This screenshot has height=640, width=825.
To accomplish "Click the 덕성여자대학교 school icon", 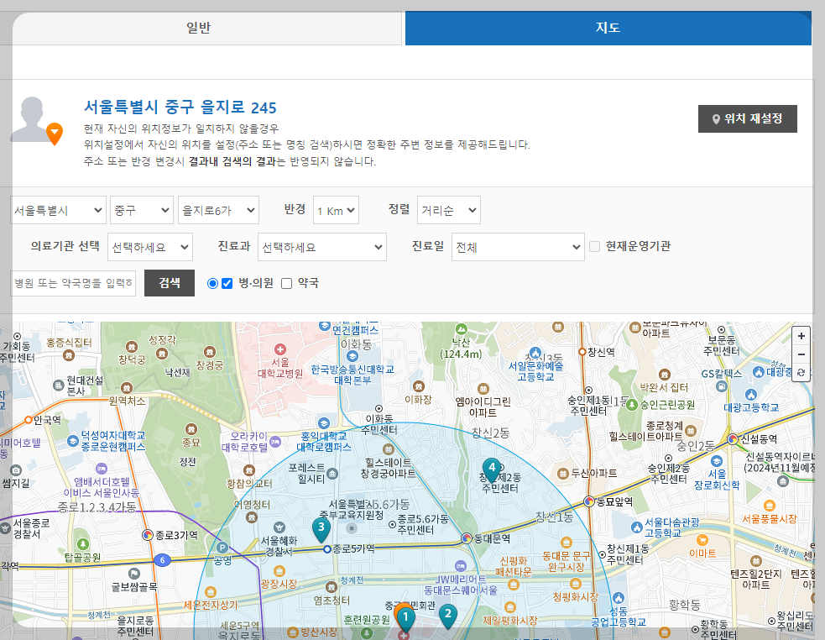I will click(73, 442).
